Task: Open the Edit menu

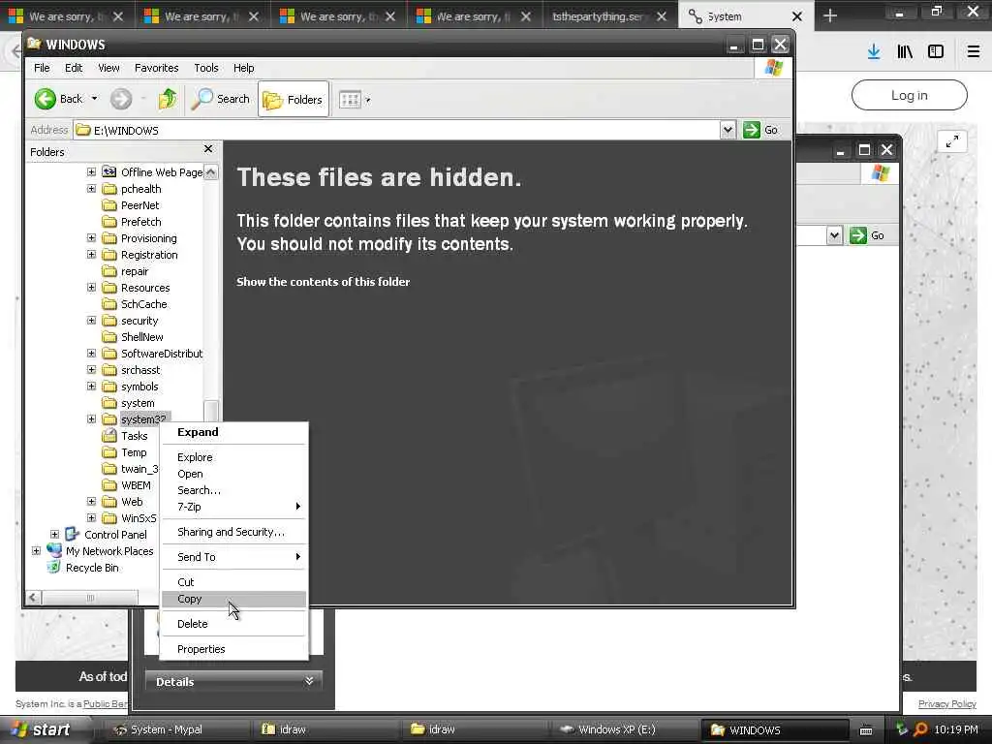Action: [x=74, y=68]
